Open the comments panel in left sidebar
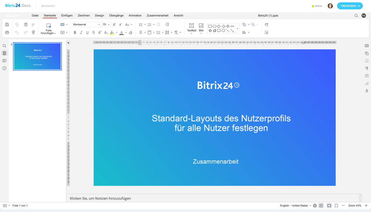Viewport: 371px width, 212px height. pos(4,61)
